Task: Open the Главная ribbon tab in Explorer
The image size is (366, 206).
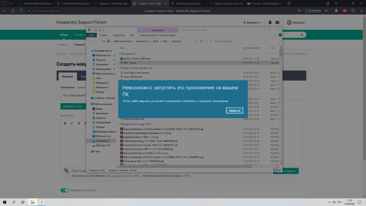Action: point(104,35)
